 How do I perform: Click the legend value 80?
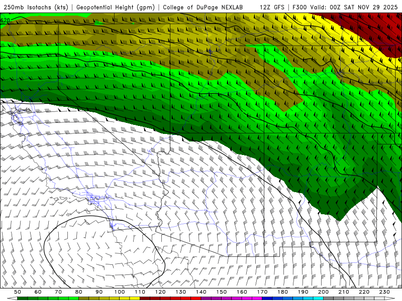point(79,292)
